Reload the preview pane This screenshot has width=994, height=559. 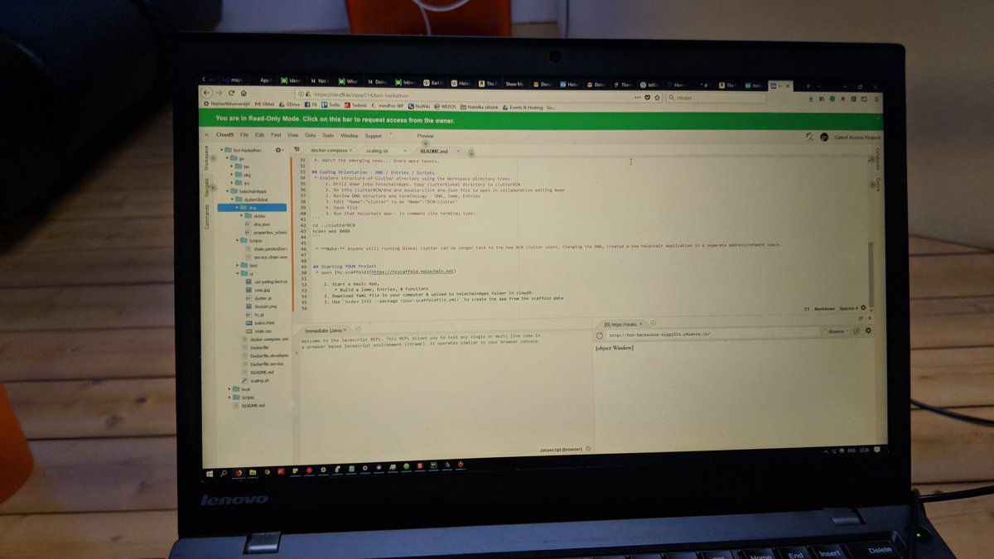(x=598, y=335)
